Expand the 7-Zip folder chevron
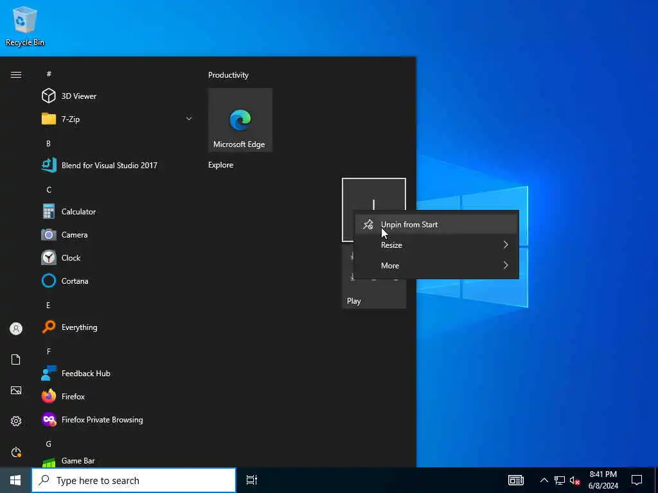Screen dimensions: 658x493 tap(189, 119)
